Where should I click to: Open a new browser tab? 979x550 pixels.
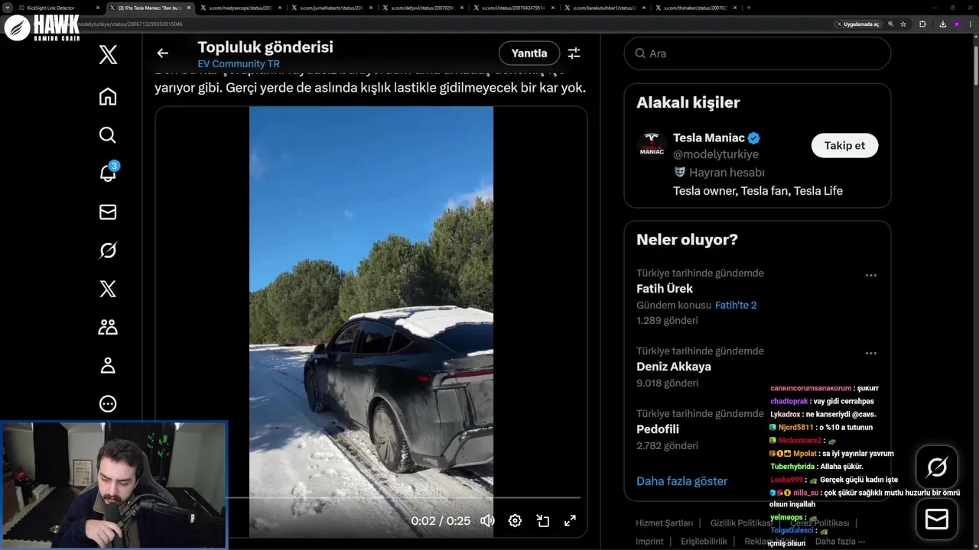748,8
